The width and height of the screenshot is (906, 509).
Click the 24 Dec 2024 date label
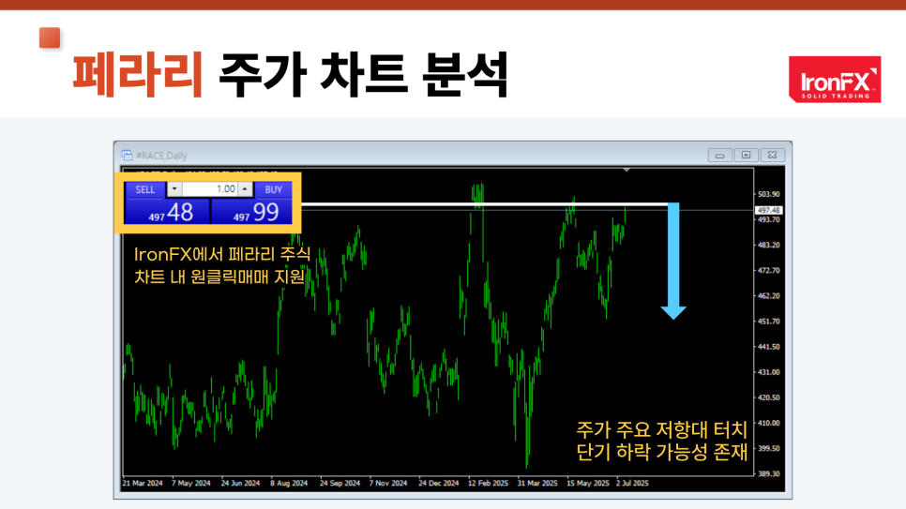pos(439,483)
